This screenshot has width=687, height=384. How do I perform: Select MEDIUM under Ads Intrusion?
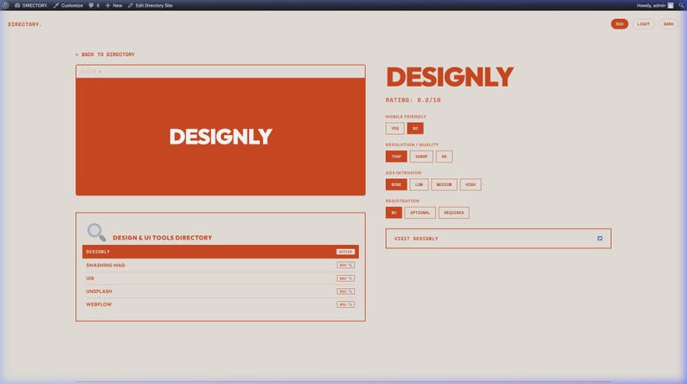(444, 184)
